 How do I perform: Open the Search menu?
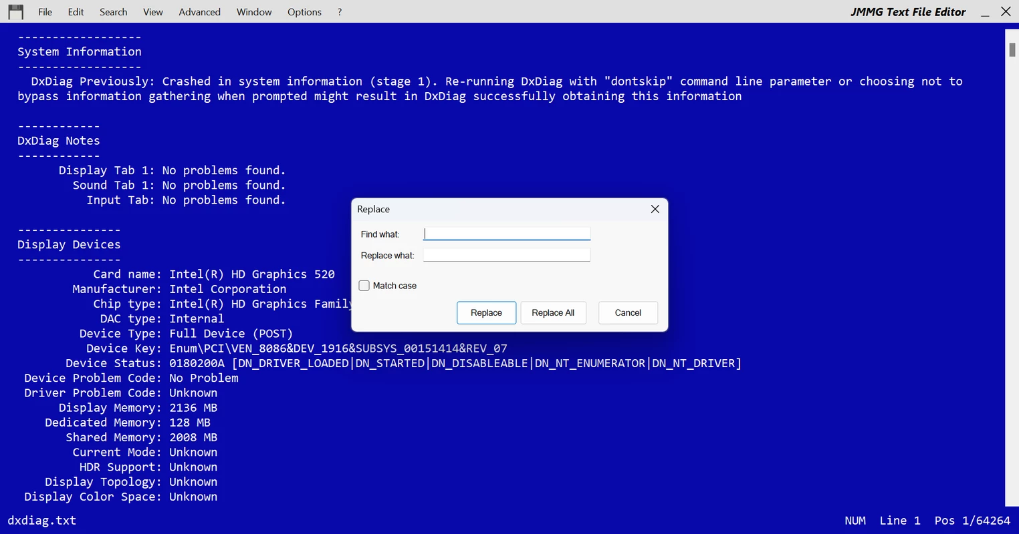[x=114, y=12]
